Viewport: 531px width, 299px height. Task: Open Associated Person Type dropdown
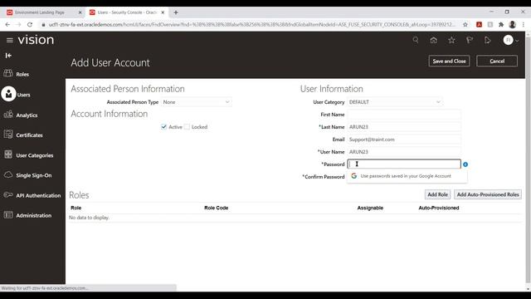pyautogui.click(x=196, y=102)
